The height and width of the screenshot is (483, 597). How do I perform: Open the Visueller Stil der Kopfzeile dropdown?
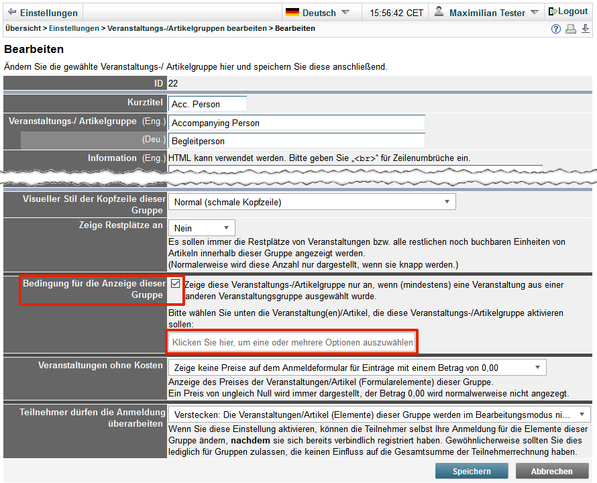(x=312, y=202)
